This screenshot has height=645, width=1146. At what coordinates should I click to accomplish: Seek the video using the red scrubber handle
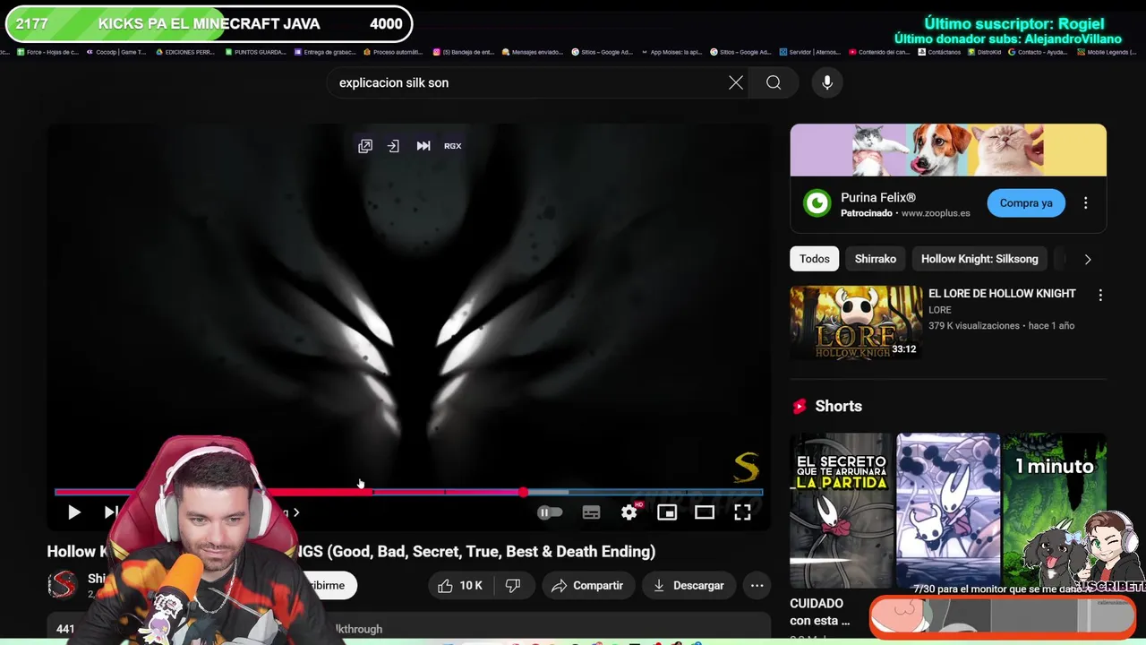point(523,492)
